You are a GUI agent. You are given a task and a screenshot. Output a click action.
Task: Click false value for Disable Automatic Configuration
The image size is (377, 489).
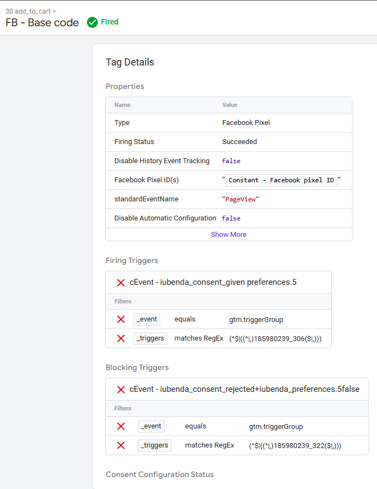coord(231,218)
